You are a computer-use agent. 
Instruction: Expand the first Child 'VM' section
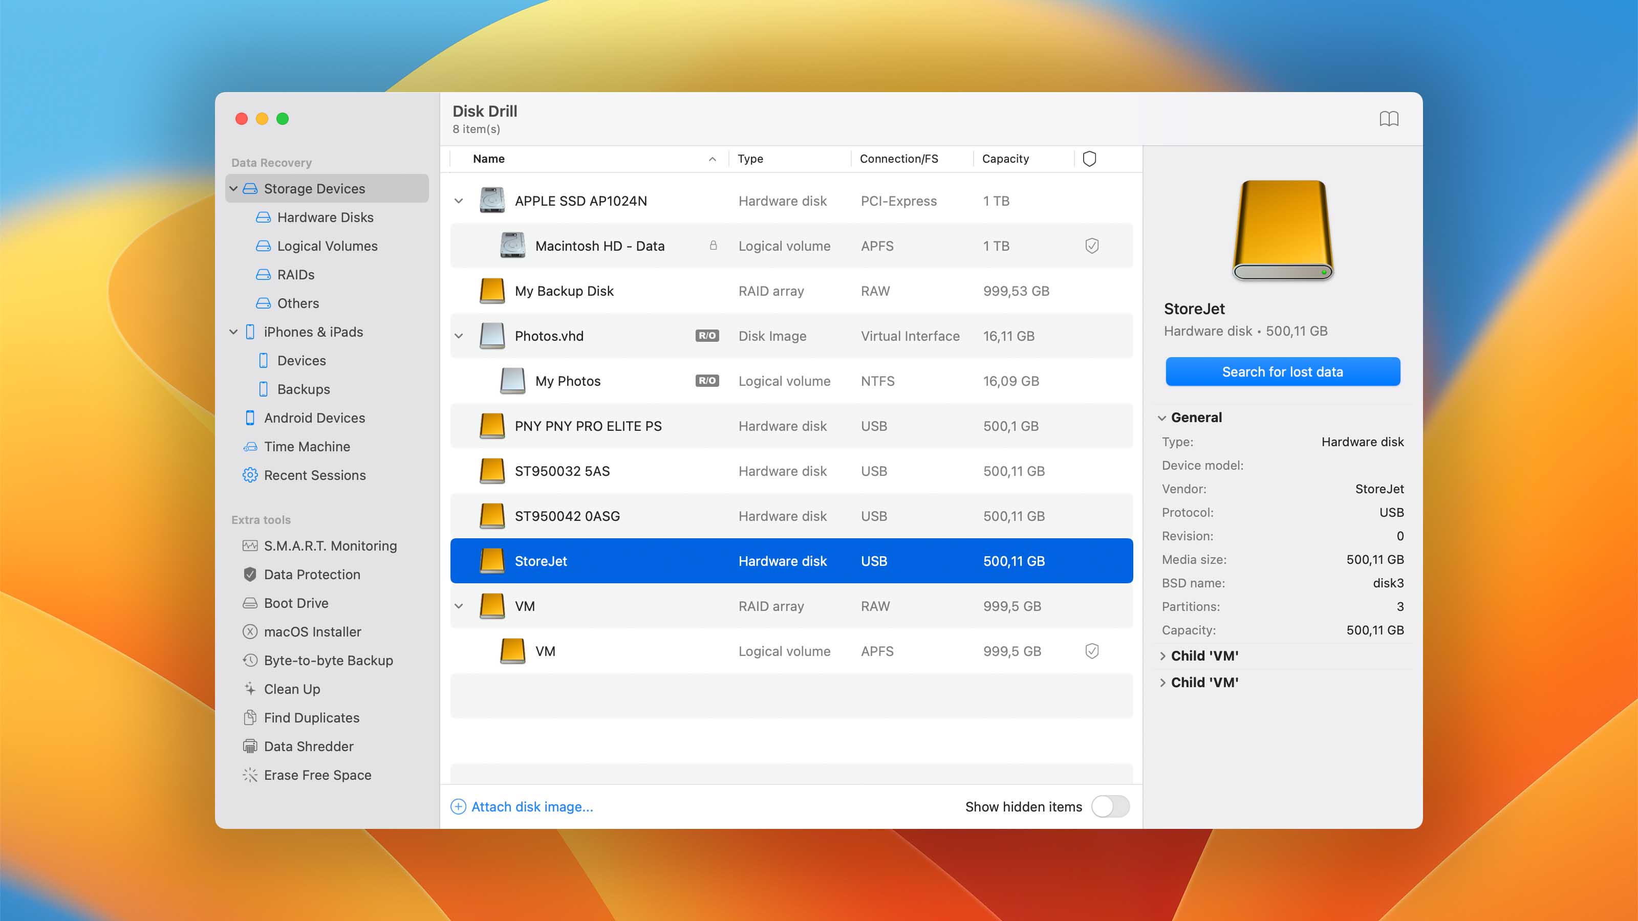pos(1162,656)
